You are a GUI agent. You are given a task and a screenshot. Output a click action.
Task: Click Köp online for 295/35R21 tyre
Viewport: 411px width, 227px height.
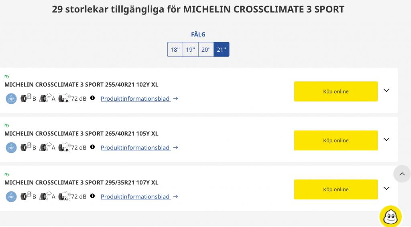tap(336, 189)
